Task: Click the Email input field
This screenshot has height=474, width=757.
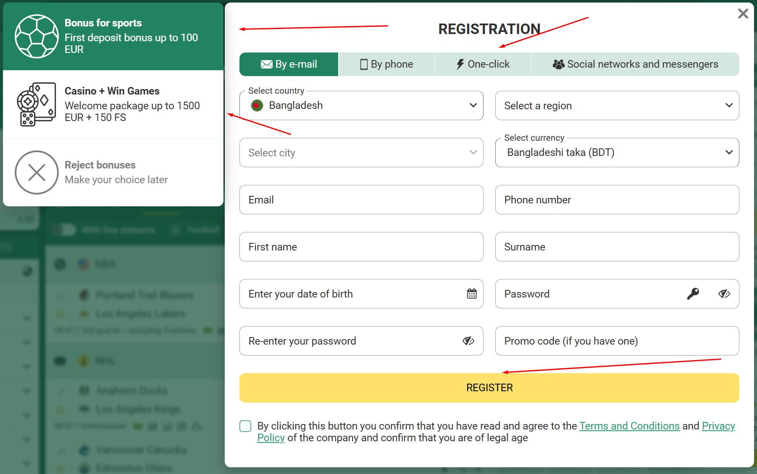Action: (361, 200)
